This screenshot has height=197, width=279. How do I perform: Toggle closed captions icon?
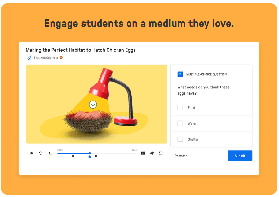pos(143,153)
